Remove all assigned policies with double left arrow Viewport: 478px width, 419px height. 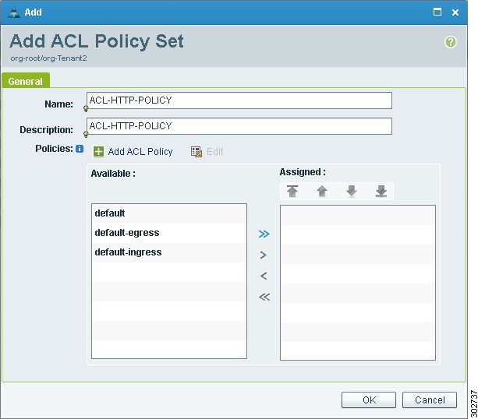point(264,297)
